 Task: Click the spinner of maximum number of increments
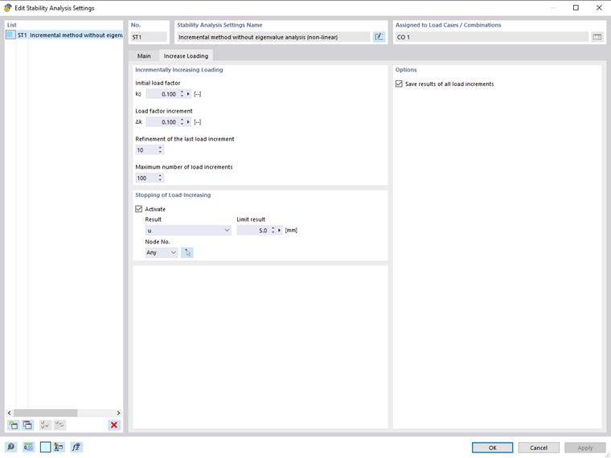tap(160, 178)
